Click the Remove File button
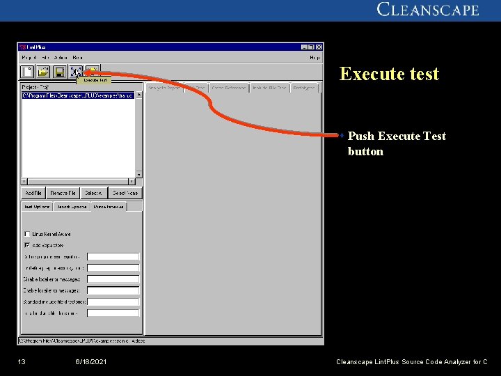The image size is (501, 376). [x=63, y=193]
